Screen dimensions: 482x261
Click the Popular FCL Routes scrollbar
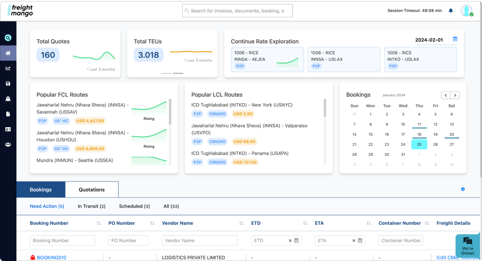coord(170,112)
